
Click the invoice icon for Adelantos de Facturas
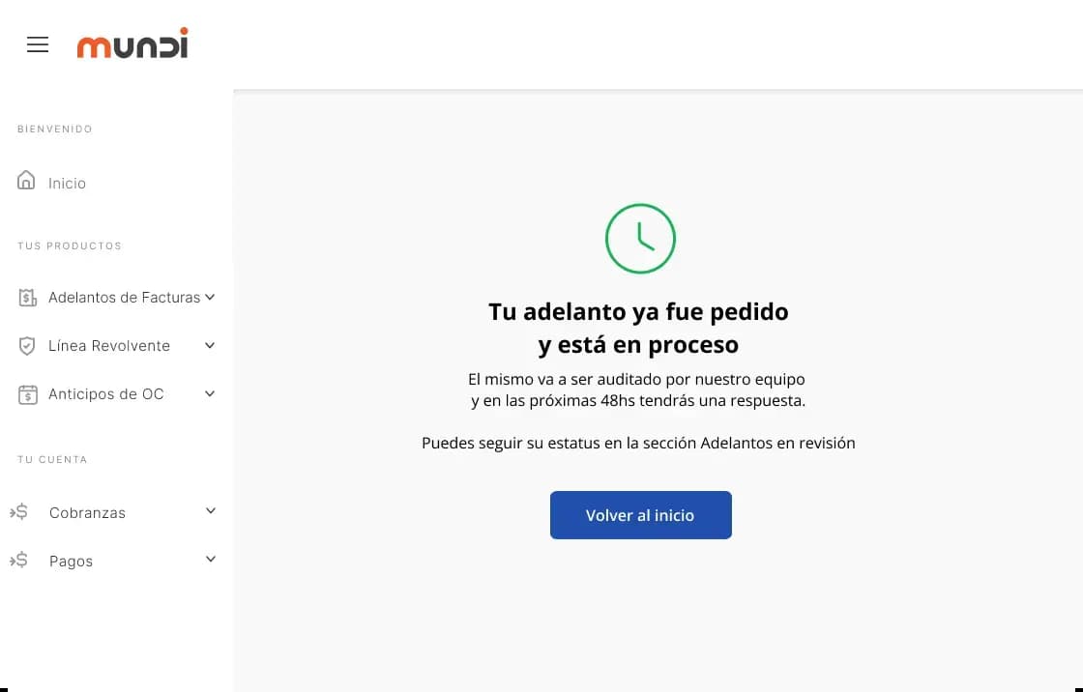pyautogui.click(x=26, y=297)
